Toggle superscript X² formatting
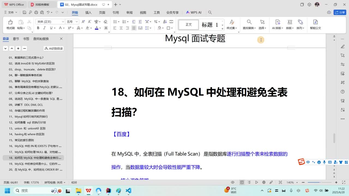This screenshot has width=349, height=196. (69, 28)
